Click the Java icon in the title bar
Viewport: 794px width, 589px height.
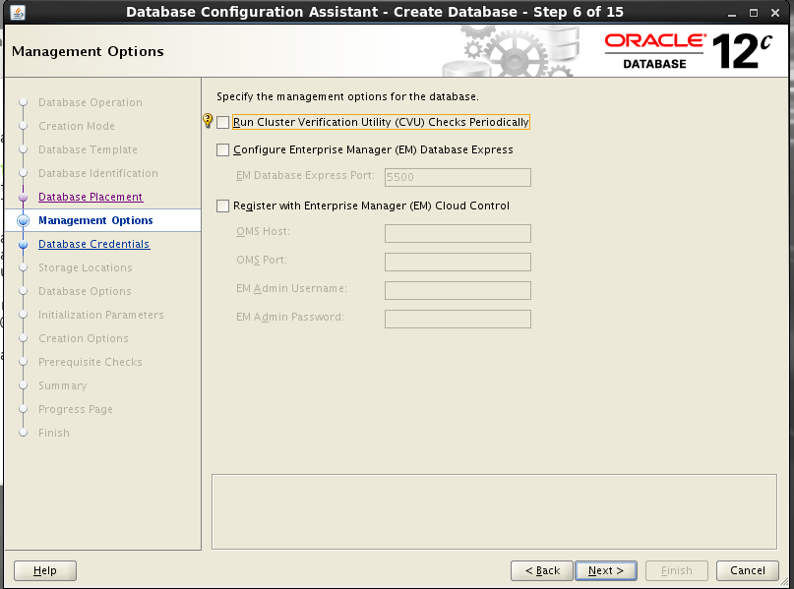17,12
